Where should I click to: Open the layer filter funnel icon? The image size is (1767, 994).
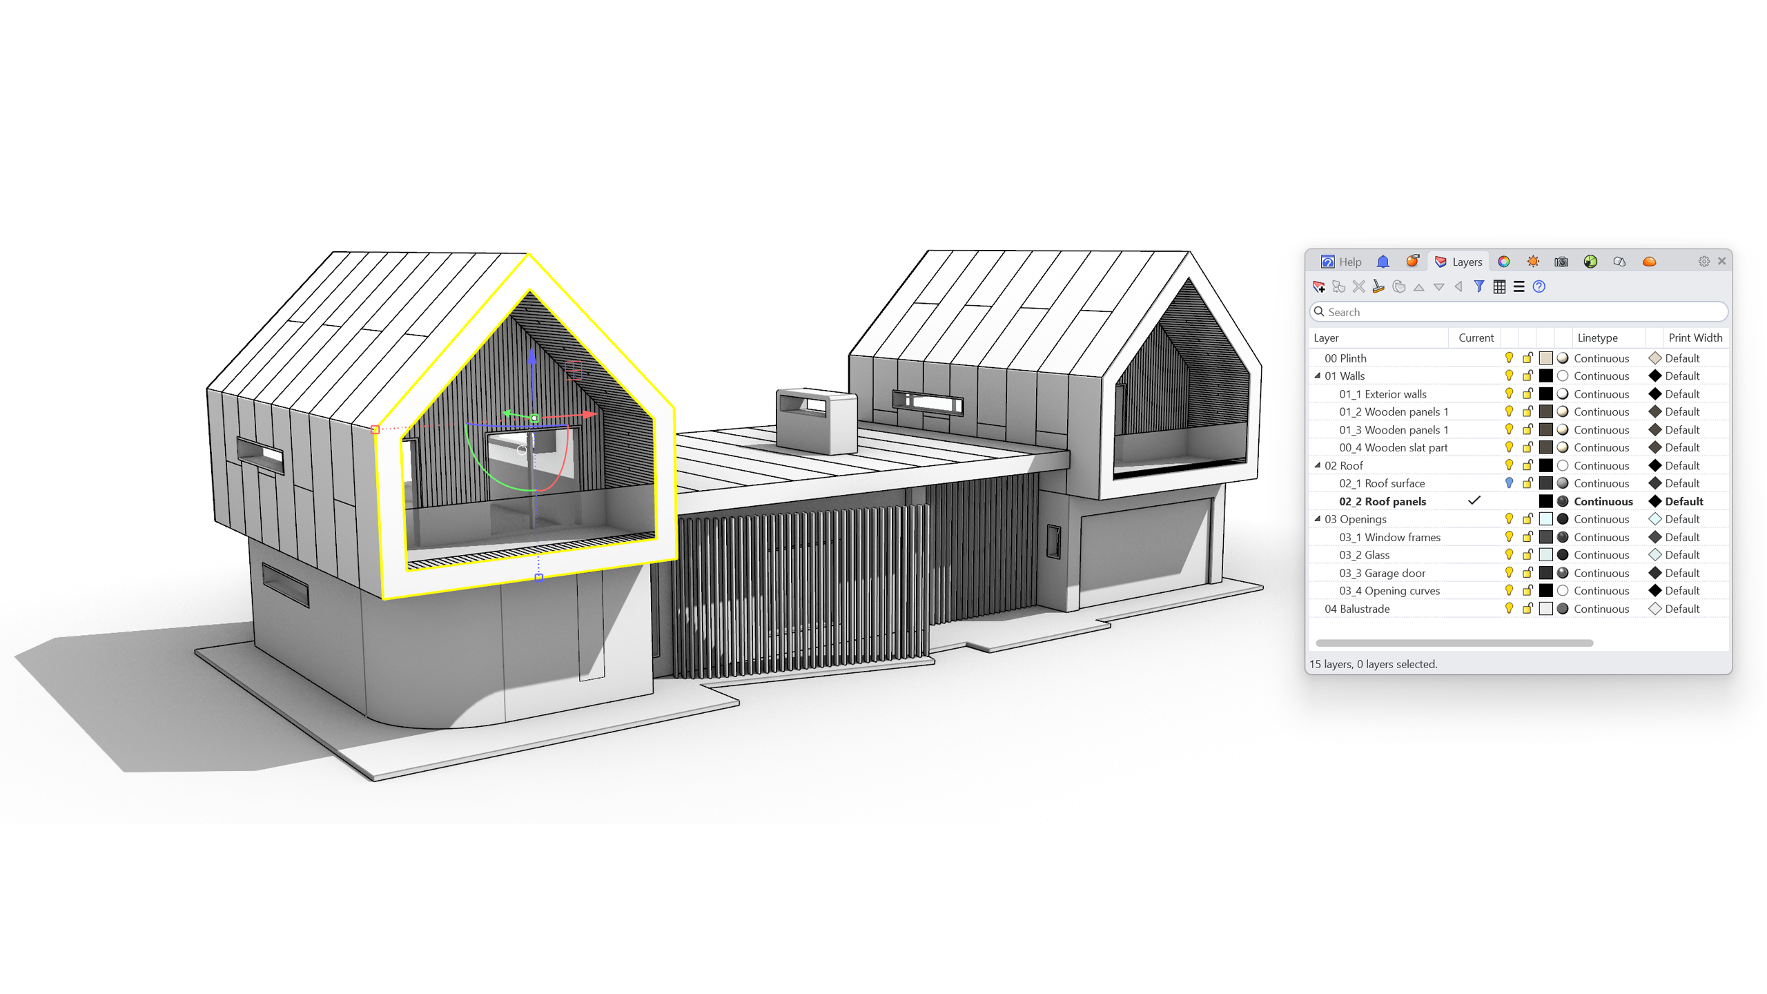pos(1479,286)
